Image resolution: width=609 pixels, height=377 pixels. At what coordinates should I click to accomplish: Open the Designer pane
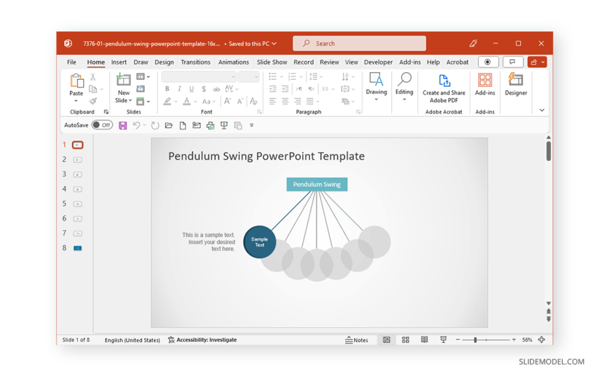(x=516, y=84)
